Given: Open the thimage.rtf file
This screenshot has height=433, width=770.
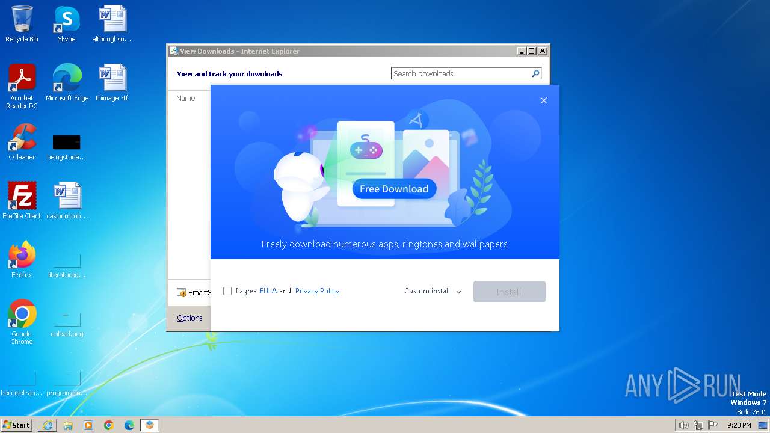Looking at the screenshot, I should click(x=111, y=83).
